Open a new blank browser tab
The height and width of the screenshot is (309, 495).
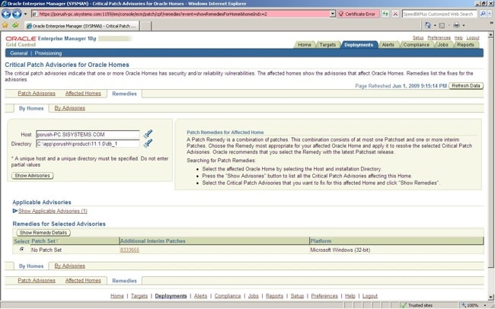145,26
